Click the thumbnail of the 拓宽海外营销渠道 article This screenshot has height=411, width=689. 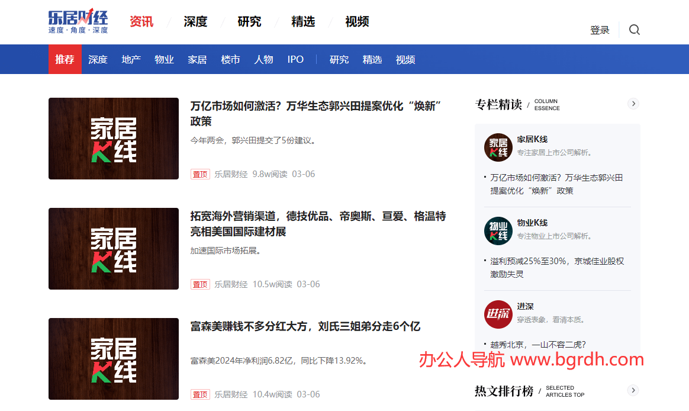[114, 249]
